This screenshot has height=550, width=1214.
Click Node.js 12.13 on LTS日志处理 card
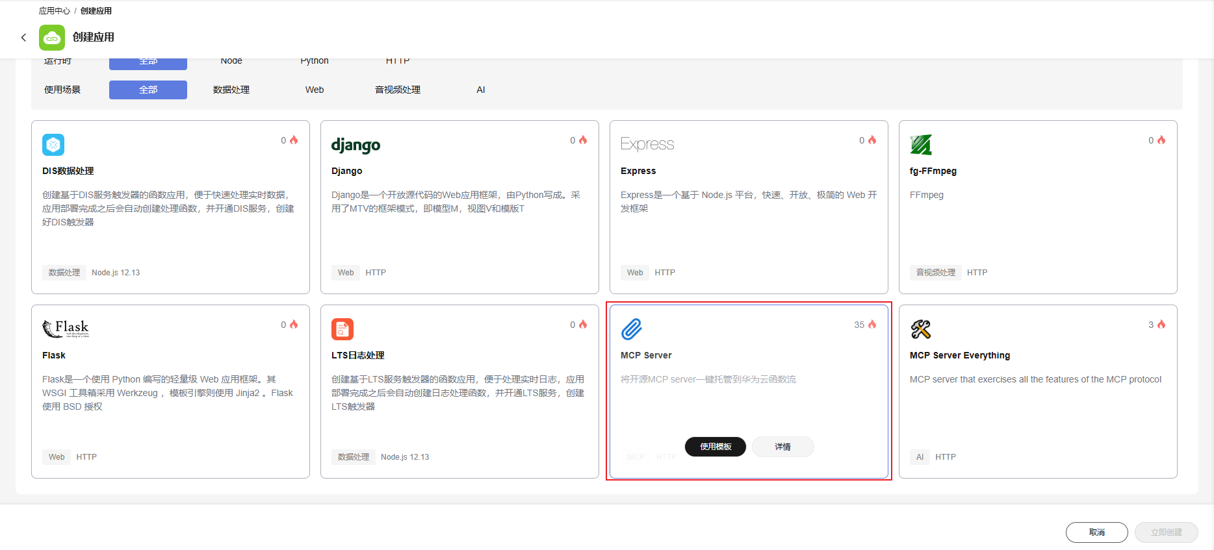[405, 457]
